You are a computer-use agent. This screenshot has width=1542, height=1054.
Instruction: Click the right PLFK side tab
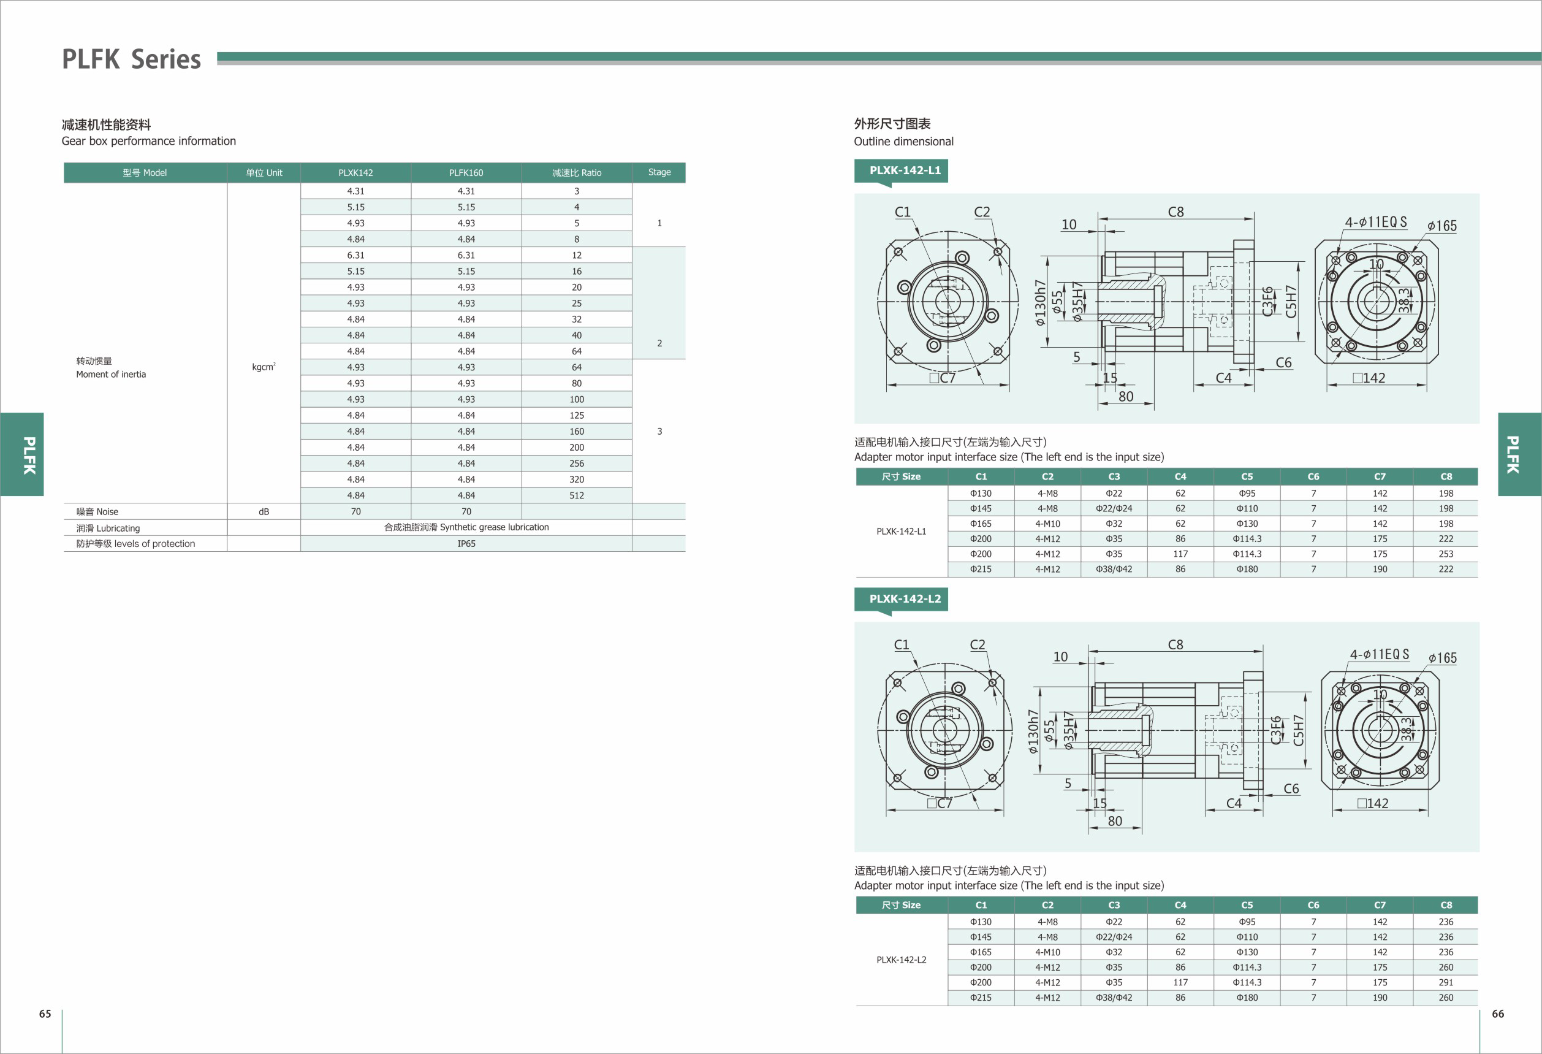[x=1519, y=454]
